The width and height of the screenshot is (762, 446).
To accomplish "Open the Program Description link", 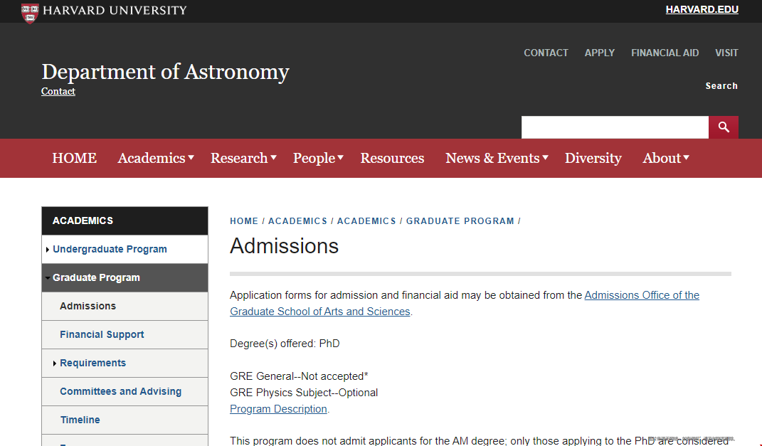I will 278,409.
